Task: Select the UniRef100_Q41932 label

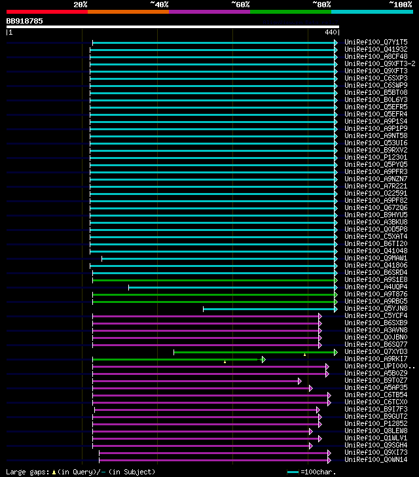Action: (x=376, y=49)
